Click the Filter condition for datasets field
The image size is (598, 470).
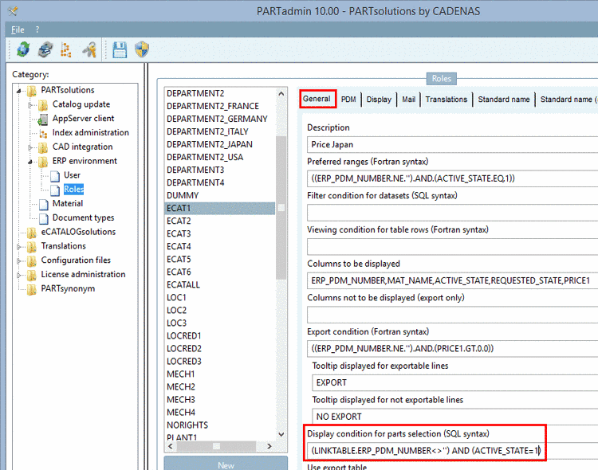(x=452, y=213)
